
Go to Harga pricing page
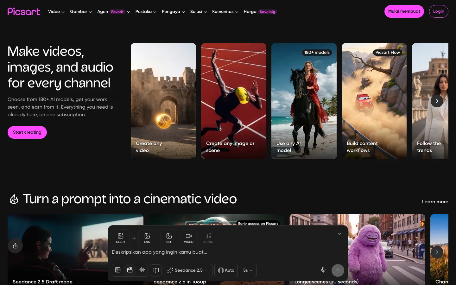pyautogui.click(x=250, y=12)
